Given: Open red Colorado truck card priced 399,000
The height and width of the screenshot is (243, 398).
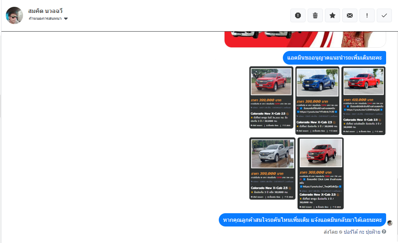Looking at the screenshot, I should pyautogui.click(x=271, y=98).
